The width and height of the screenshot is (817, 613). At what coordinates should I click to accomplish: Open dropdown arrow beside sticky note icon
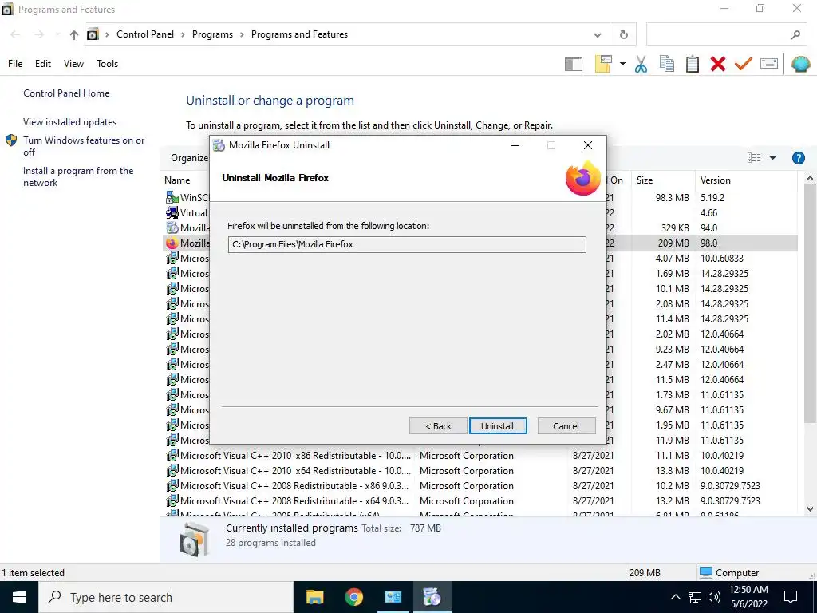[622, 64]
